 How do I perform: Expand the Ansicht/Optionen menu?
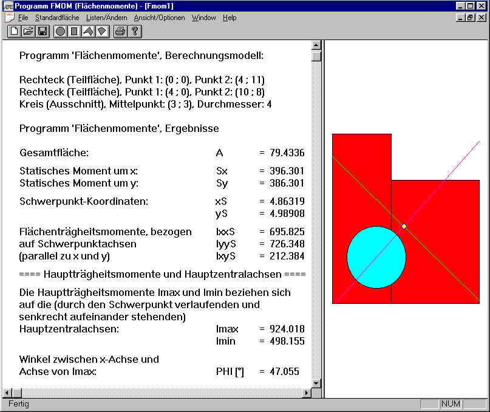click(159, 18)
